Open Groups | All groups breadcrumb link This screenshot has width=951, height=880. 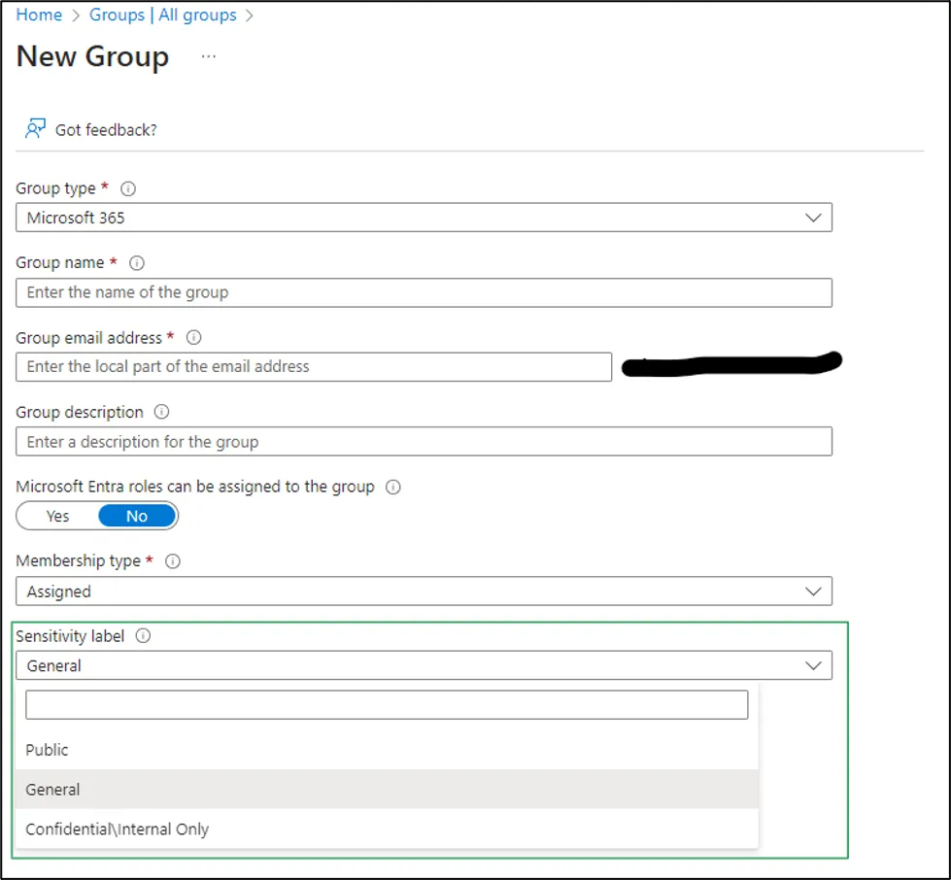(x=161, y=15)
